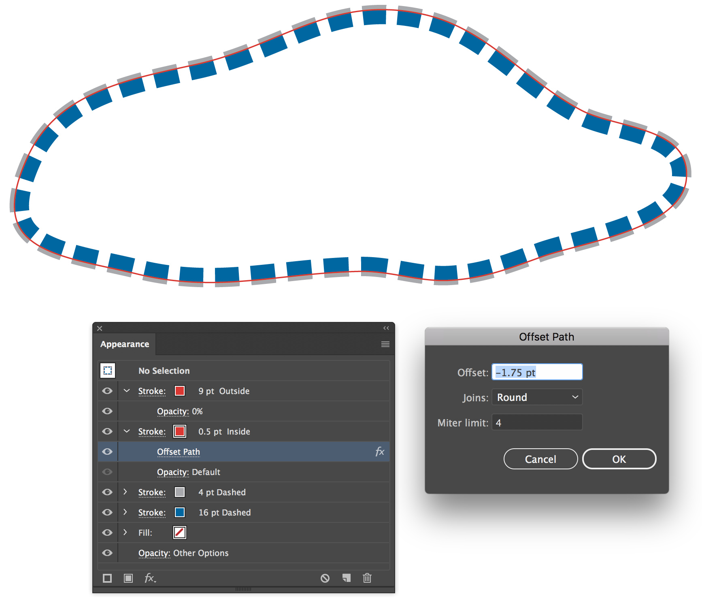The image size is (702, 605).
Task: Open the Joins dropdown set to Round
Action: [x=537, y=397]
